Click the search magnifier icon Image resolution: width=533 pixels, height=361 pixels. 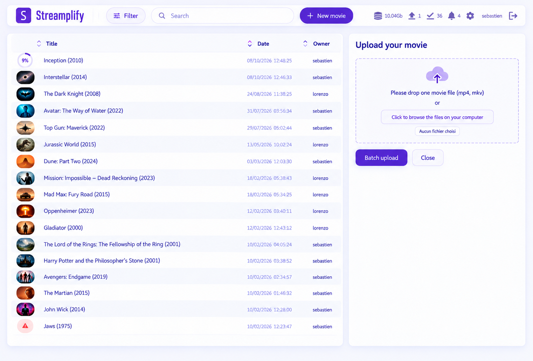162,16
